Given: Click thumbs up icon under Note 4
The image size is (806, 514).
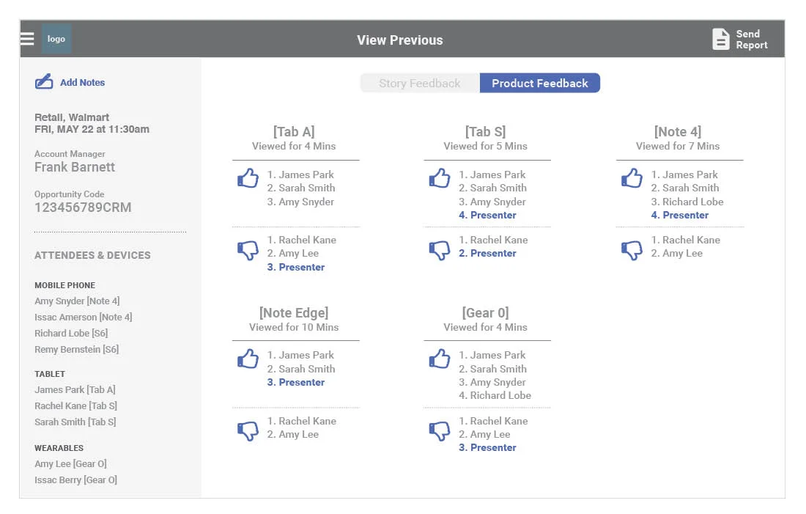Looking at the screenshot, I should [x=632, y=178].
